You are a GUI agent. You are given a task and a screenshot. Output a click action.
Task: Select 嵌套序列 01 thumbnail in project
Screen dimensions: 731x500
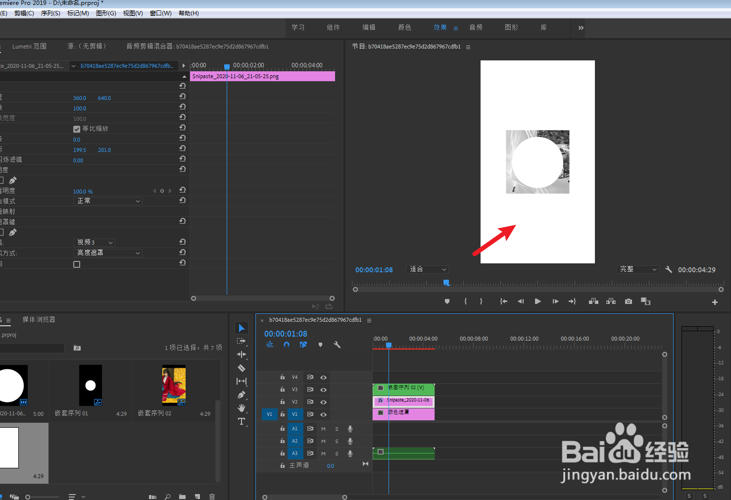[91, 386]
